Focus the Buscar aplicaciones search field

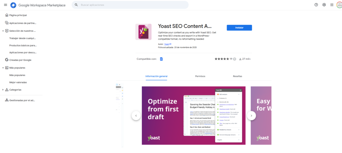[130, 5]
